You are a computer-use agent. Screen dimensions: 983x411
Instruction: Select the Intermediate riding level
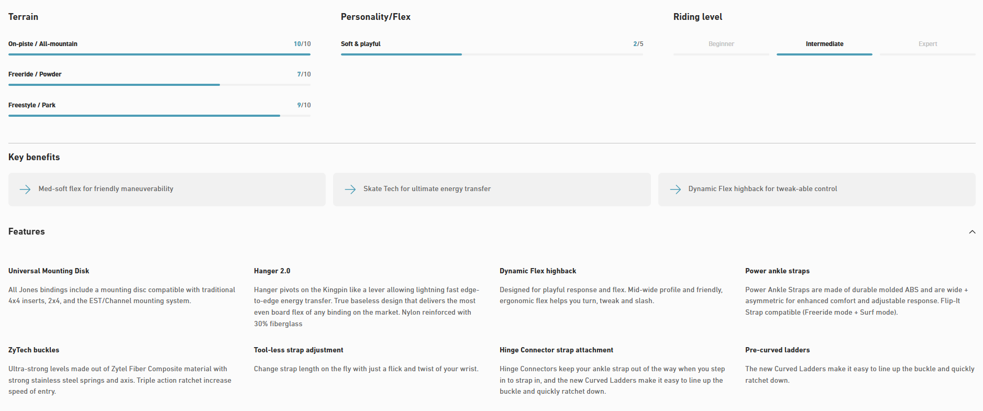tap(824, 44)
